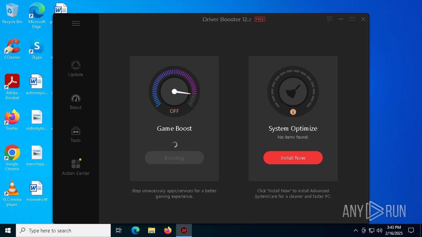
Task: Open File Explorer from the taskbar
Action: point(151,230)
